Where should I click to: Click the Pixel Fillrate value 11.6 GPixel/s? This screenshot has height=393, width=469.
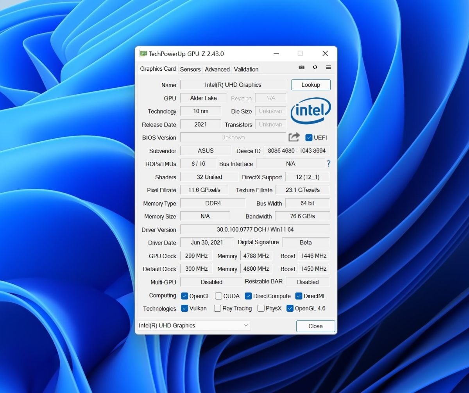tap(204, 190)
